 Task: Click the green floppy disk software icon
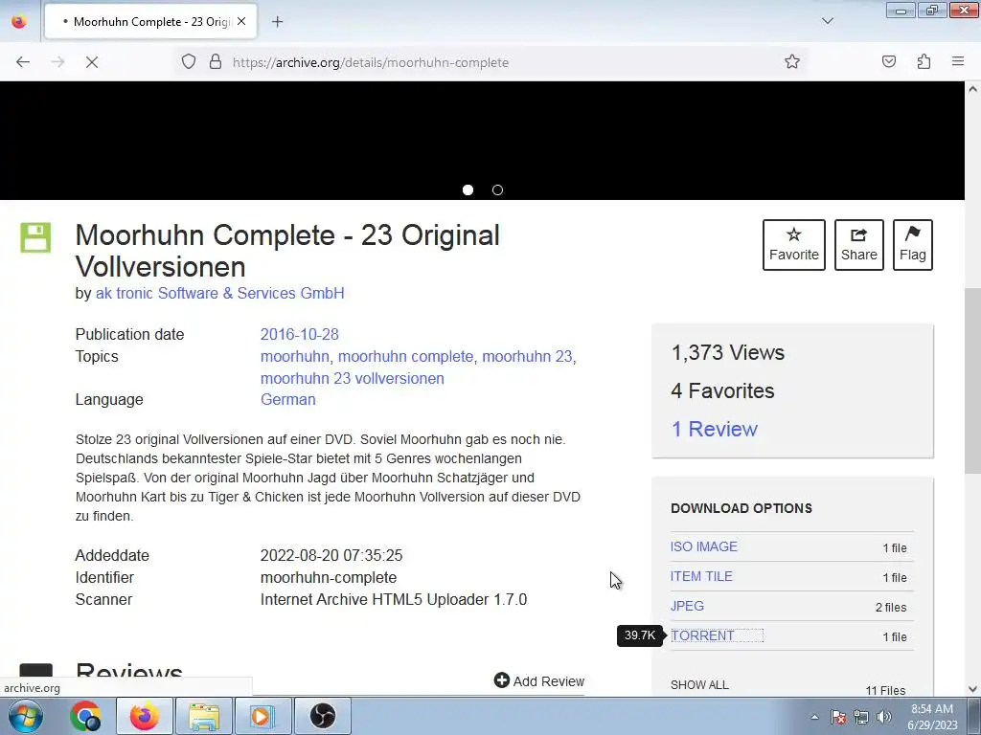(35, 237)
